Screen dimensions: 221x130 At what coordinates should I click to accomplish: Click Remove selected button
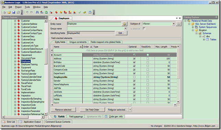[x=63, y=109]
